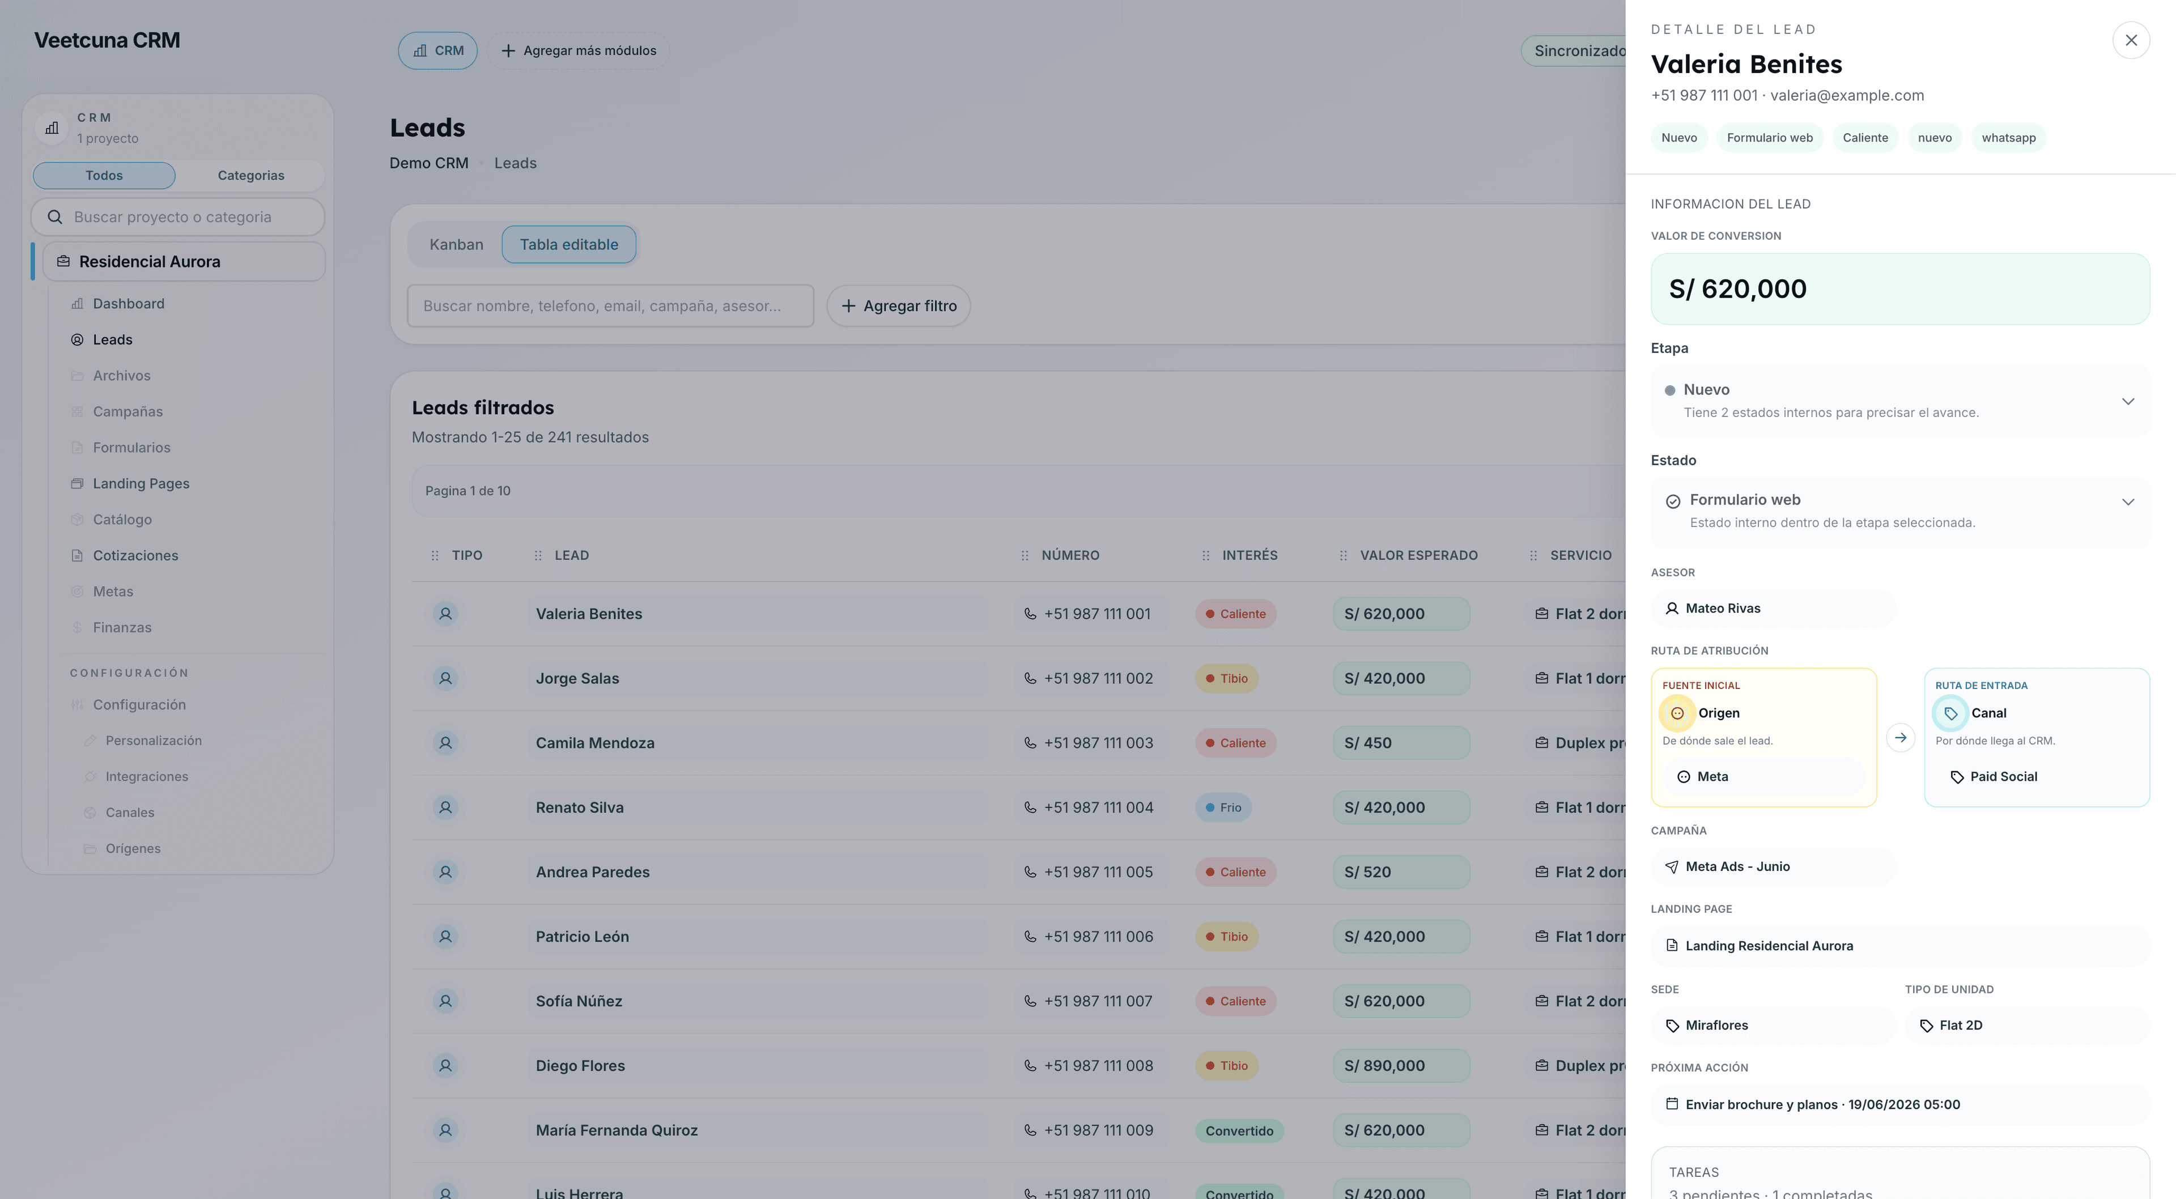Collapse the Residencial Aurora project tree
This screenshot has height=1199, width=2176.
[x=183, y=262]
